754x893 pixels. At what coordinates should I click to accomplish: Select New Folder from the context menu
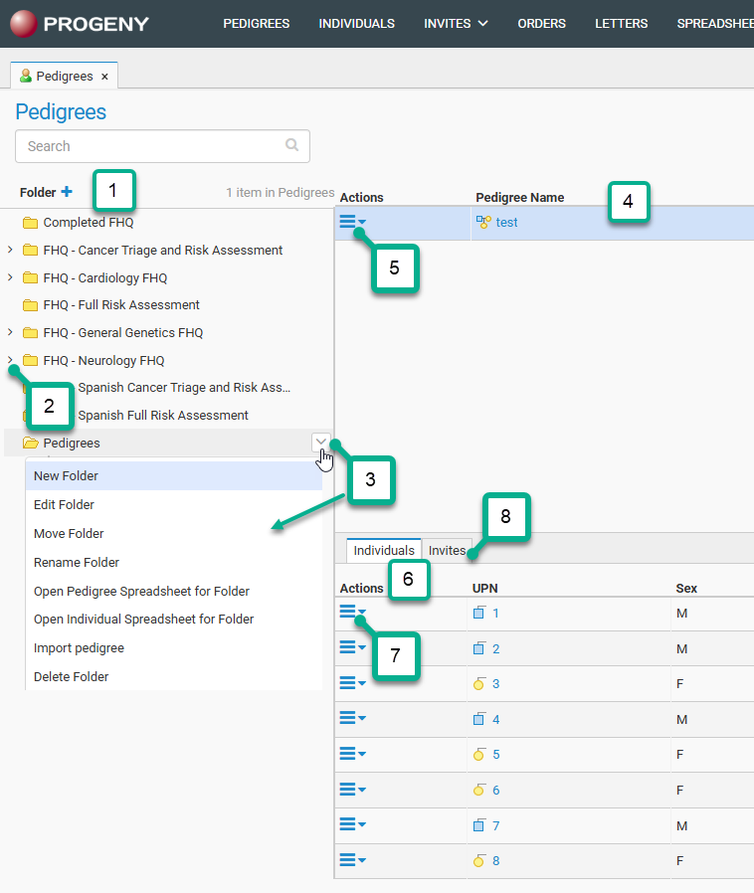pos(66,476)
